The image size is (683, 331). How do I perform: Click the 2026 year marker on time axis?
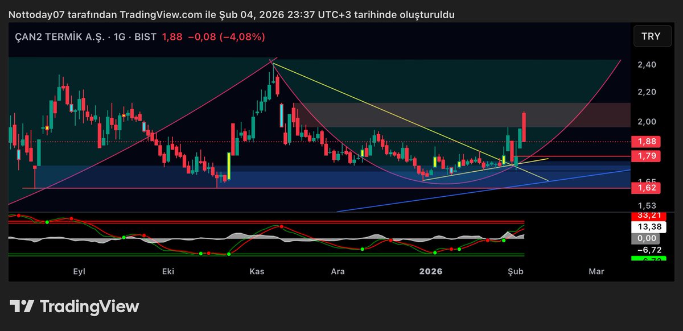(x=430, y=272)
